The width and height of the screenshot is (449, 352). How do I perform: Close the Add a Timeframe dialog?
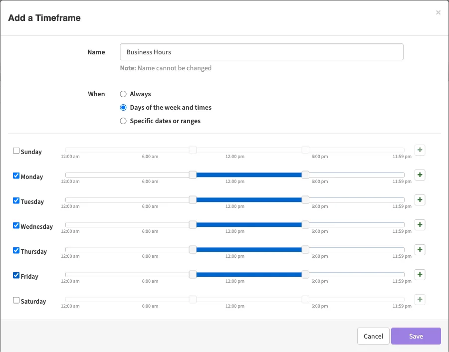pyautogui.click(x=438, y=12)
